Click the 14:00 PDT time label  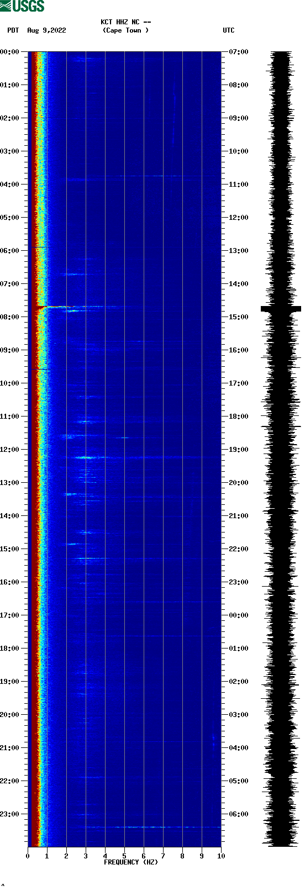pyautogui.click(x=10, y=516)
